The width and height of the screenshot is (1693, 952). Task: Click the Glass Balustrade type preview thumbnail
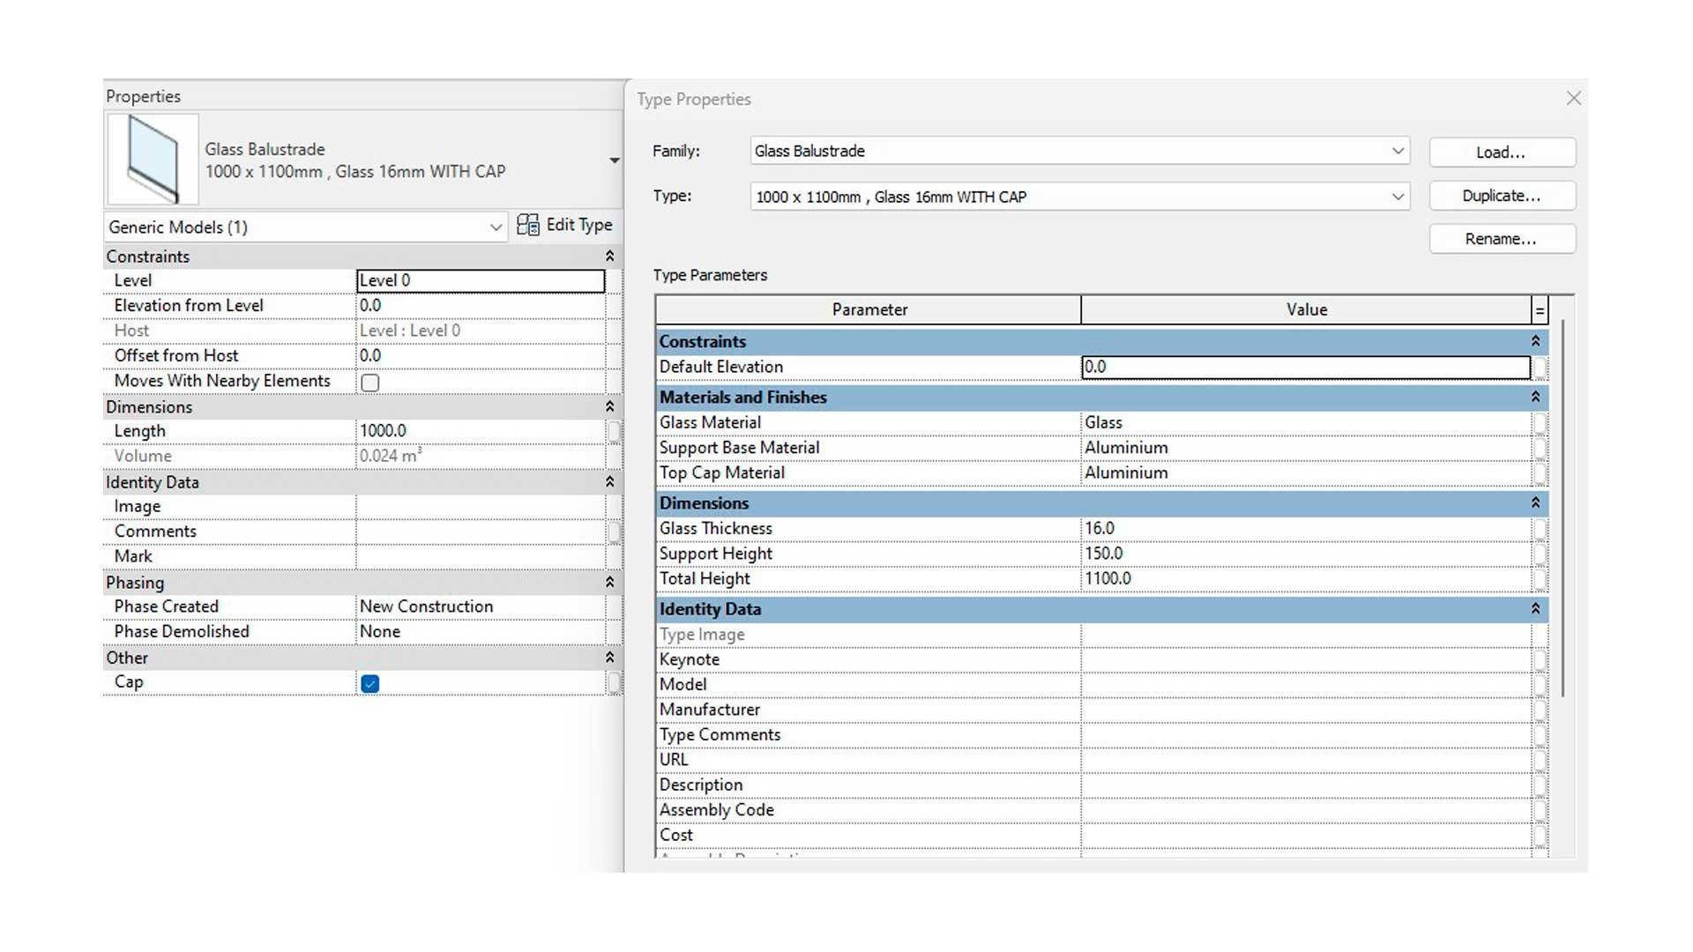[x=153, y=160]
